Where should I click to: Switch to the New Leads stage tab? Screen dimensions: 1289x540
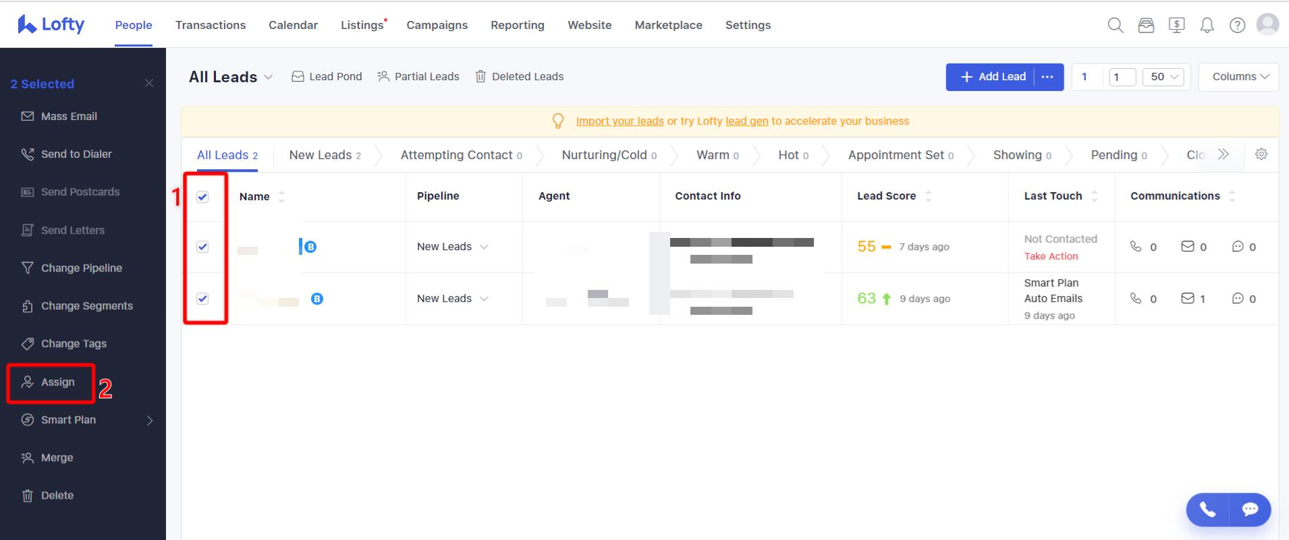325,155
